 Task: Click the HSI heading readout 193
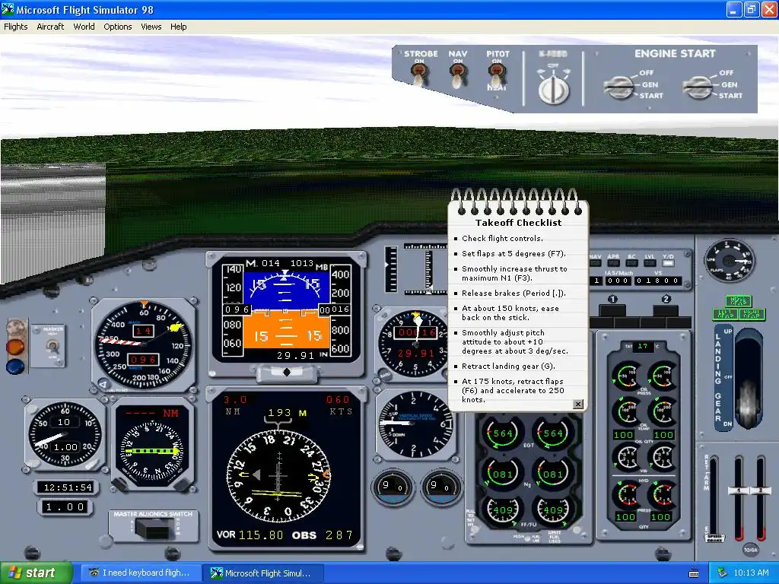(x=279, y=413)
